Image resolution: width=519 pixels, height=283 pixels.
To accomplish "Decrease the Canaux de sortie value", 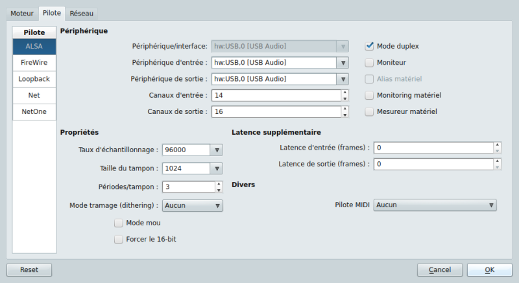I will 344,115.
